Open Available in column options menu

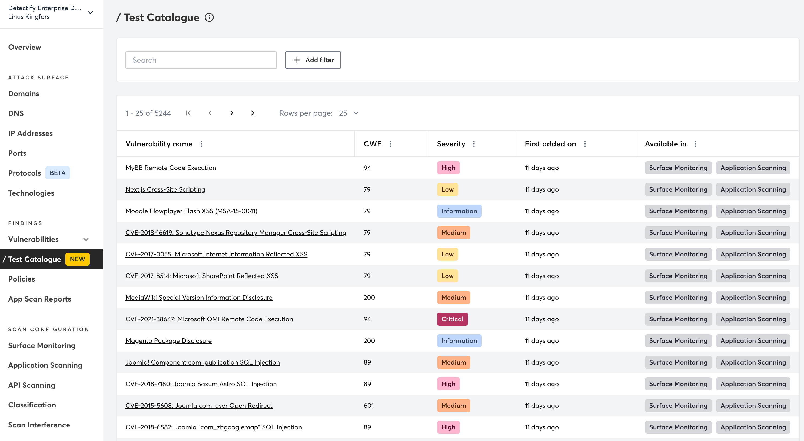(x=695, y=144)
